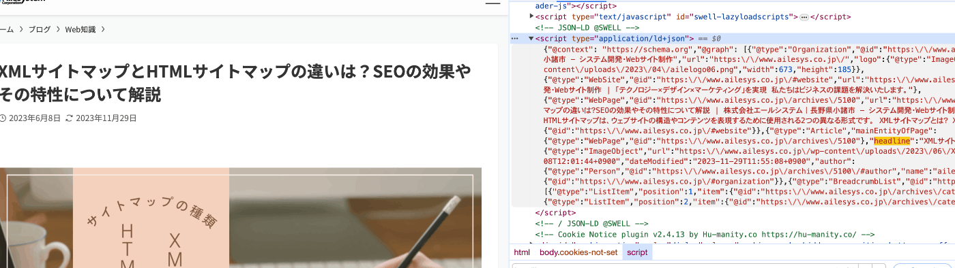Open the three-dot actions for selected node

point(516,39)
